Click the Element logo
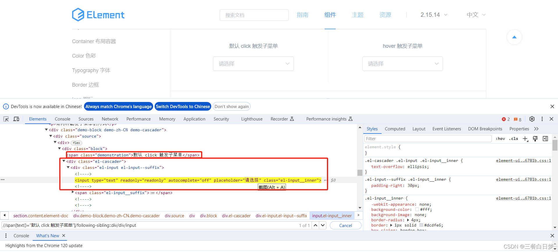558x252 pixels. tap(98, 15)
